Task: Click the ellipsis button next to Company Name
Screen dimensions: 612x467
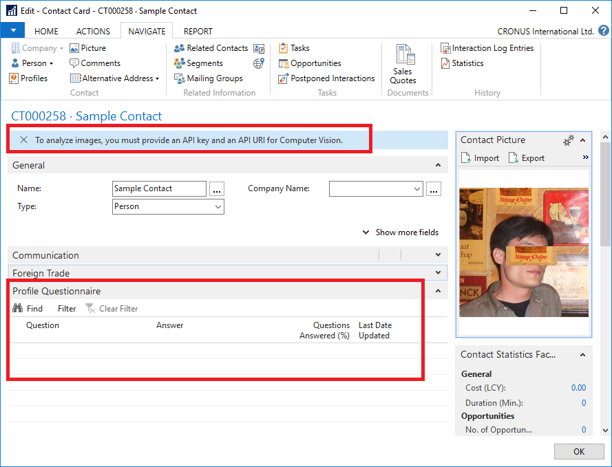Action: click(x=433, y=189)
